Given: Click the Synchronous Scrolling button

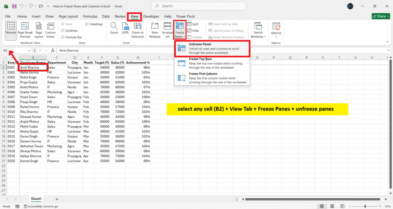Looking at the screenshot, I should point(226,31).
